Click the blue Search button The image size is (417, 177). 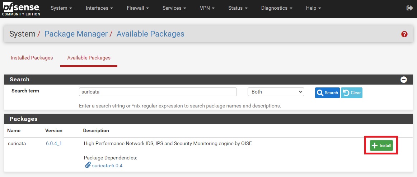pyautogui.click(x=327, y=93)
